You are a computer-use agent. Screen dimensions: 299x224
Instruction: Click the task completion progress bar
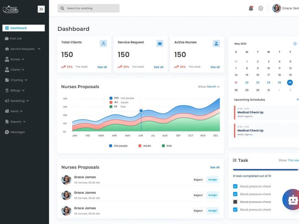266,170
